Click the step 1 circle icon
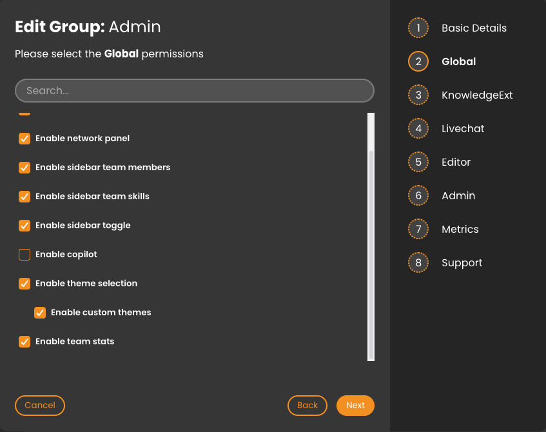 coord(418,28)
